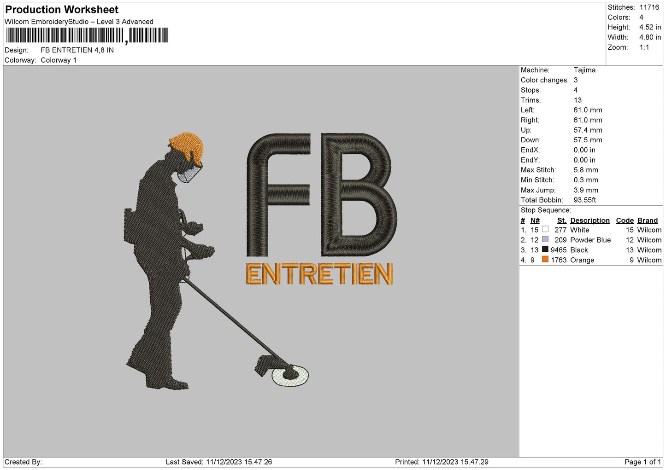Click the 'Production Worksheet' title
The width and height of the screenshot is (666, 470).
point(62,10)
